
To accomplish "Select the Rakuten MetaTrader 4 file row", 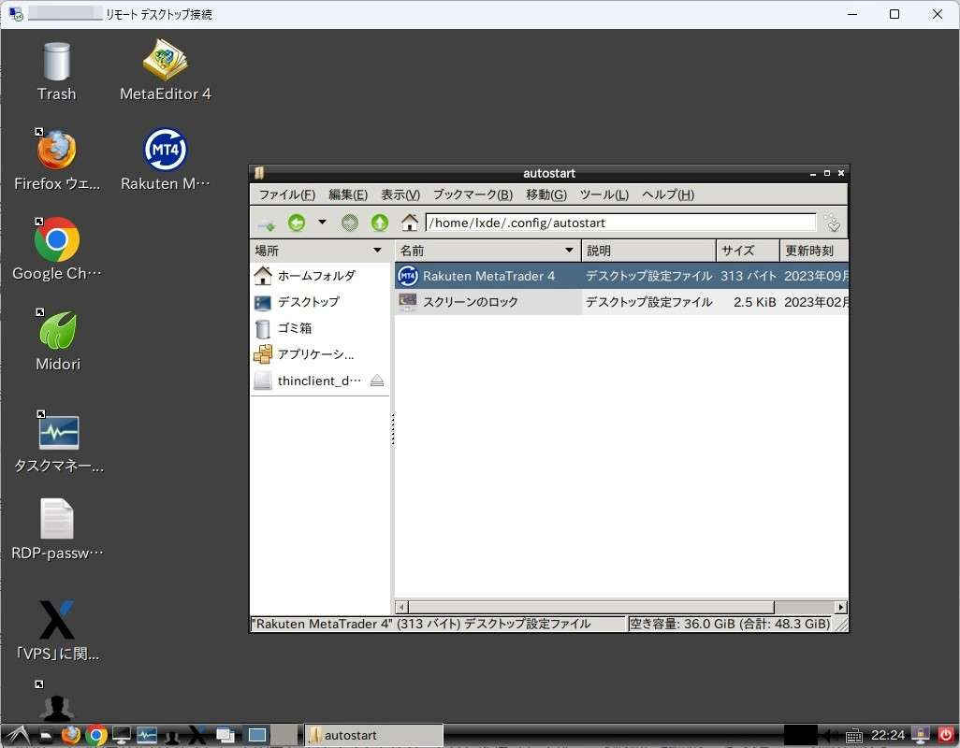I will [621, 276].
